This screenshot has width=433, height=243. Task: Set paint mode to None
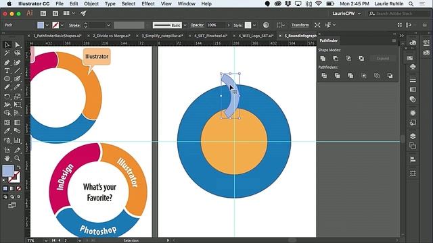(x=18, y=188)
